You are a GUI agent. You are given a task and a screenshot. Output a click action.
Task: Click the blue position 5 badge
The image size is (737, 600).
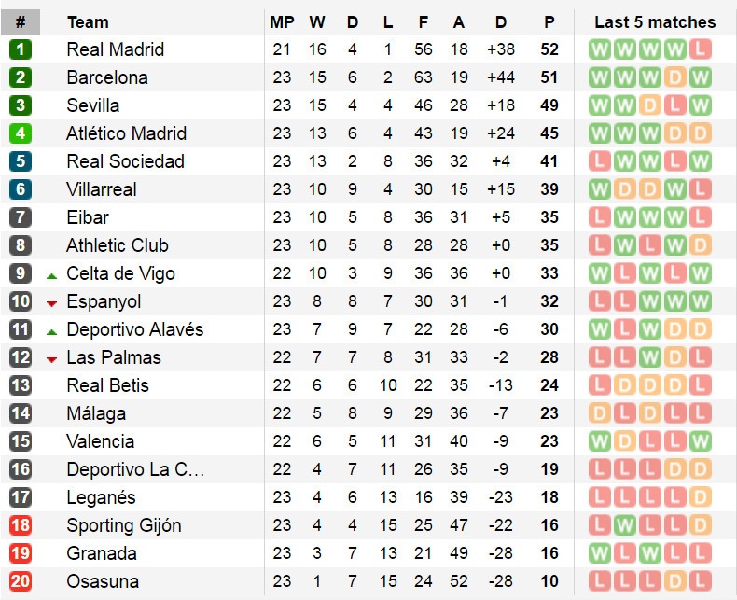[21, 161]
